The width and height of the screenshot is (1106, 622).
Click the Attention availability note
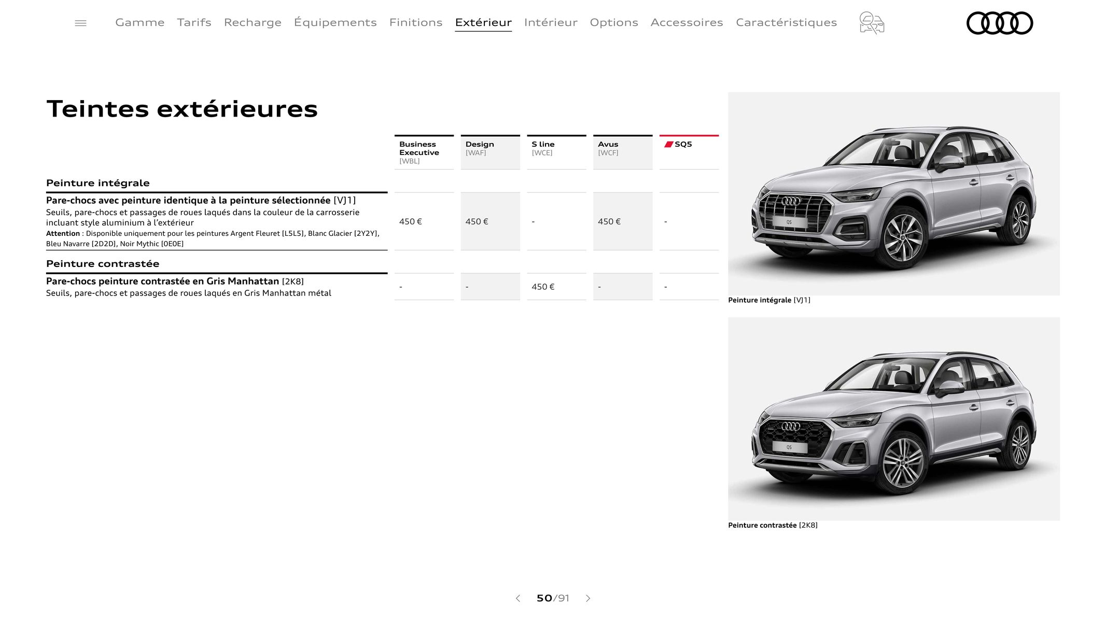pyautogui.click(x=213, y=238)
